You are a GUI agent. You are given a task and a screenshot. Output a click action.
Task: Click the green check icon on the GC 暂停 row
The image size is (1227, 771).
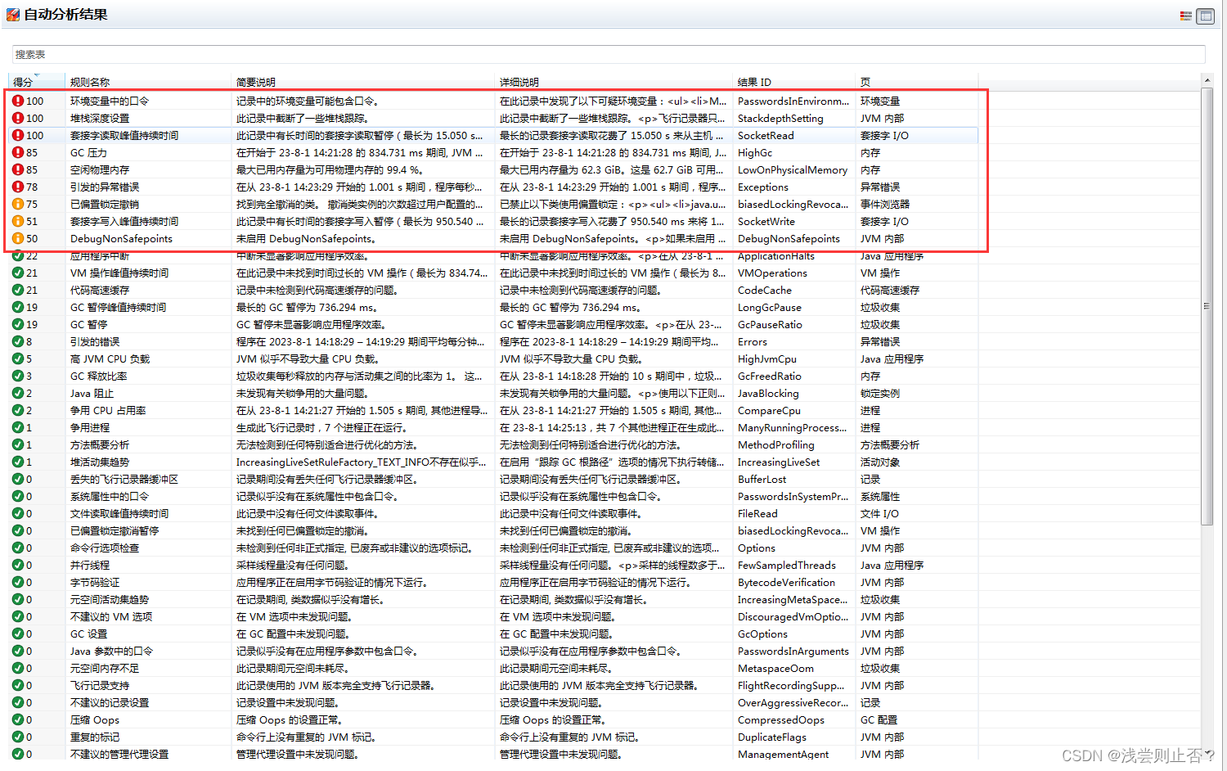(x=20, y=324)
